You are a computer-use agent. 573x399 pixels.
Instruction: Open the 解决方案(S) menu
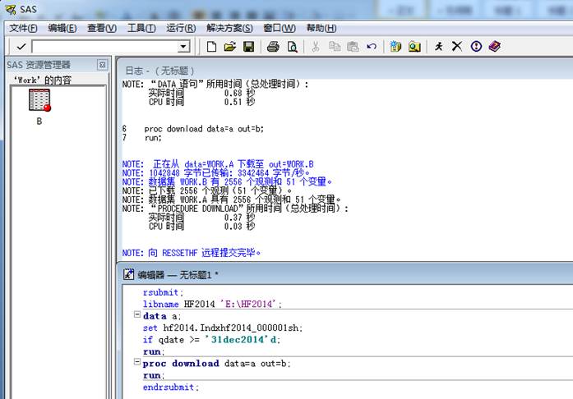tap(229, 28)
